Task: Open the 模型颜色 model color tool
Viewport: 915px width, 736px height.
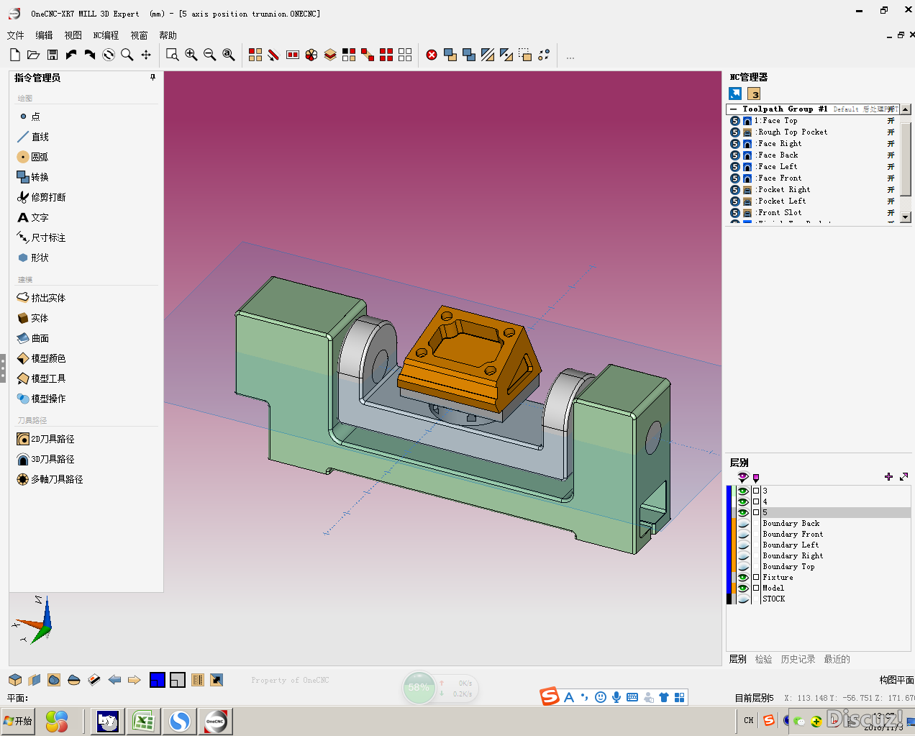Action: [41, 358]
